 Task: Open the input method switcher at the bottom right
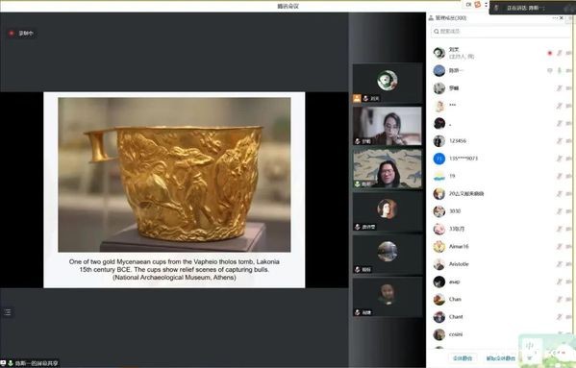coord(529,346)
